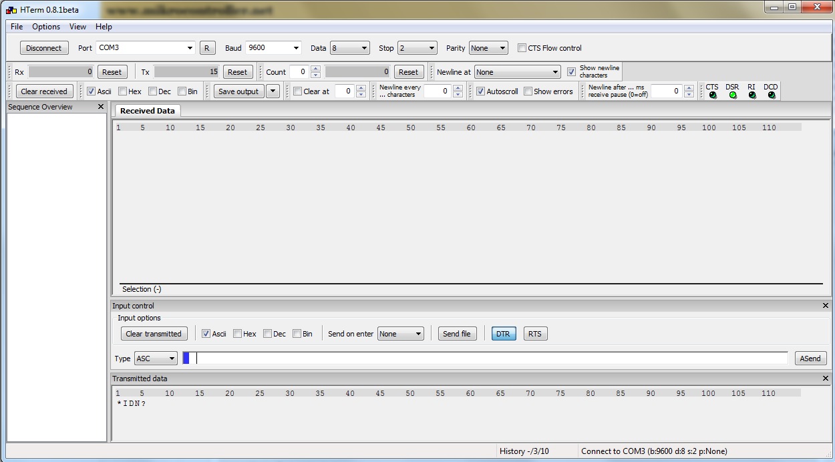Open the File menu
The image size is (835, 462).
[17, 27]
